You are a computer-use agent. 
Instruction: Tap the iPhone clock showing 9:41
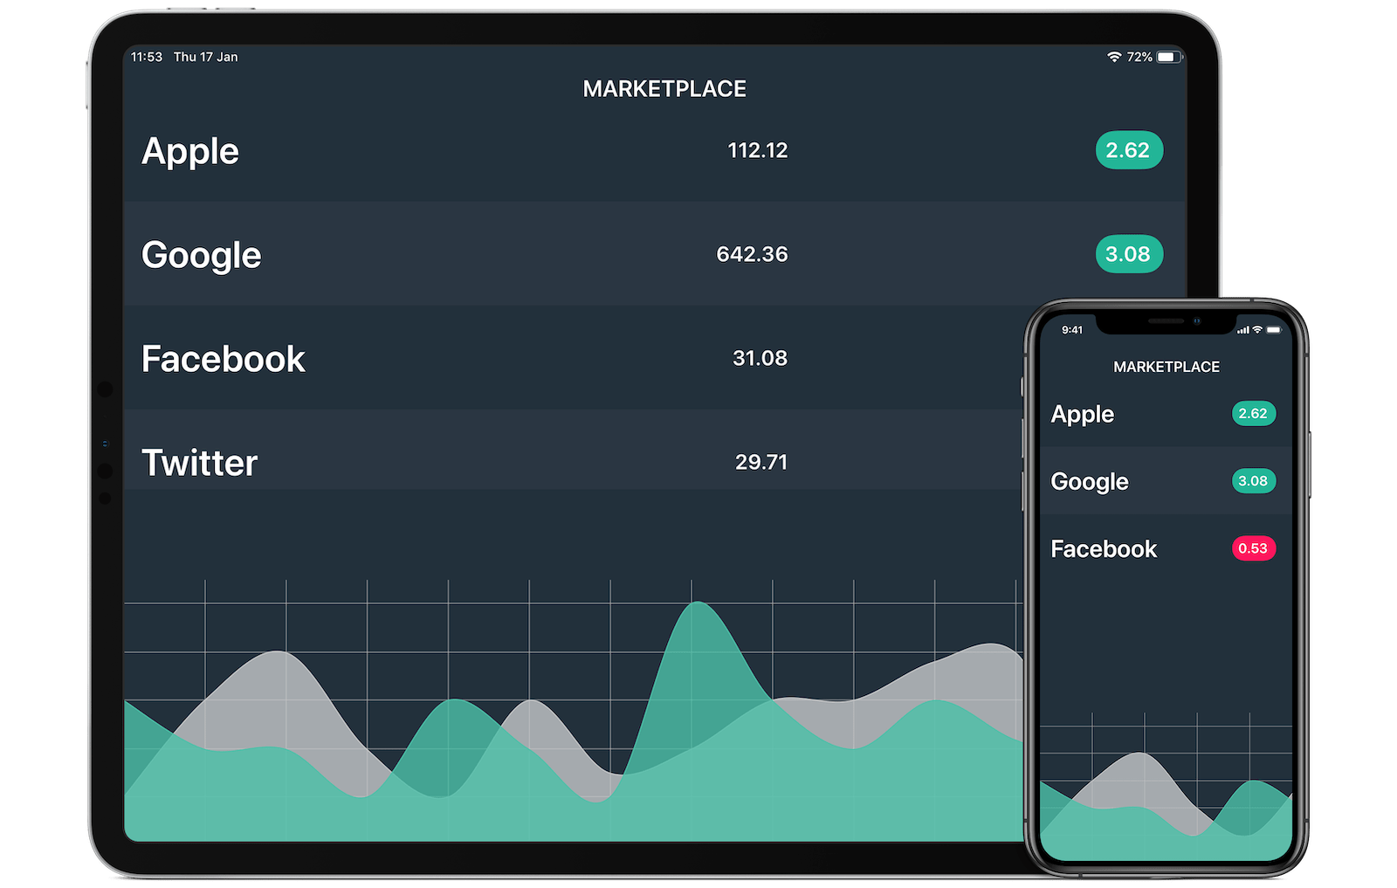(1072, 330)
